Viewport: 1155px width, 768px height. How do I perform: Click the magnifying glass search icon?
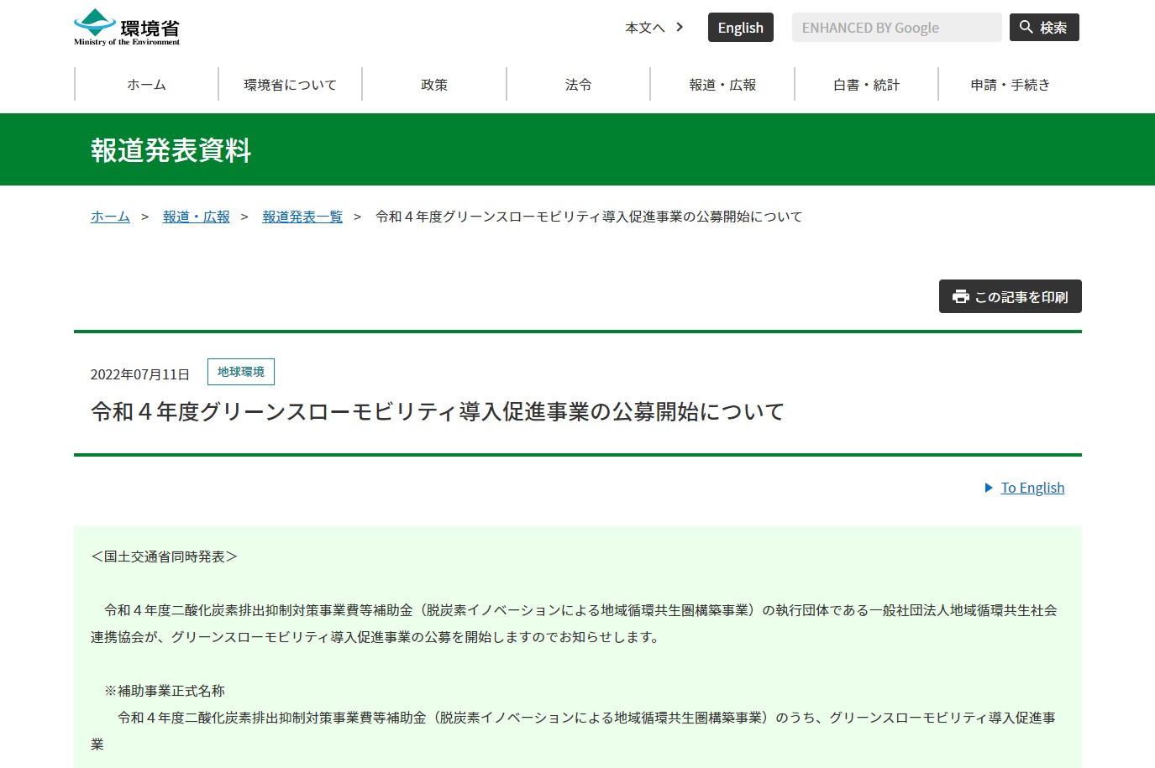pos(1026,27)
